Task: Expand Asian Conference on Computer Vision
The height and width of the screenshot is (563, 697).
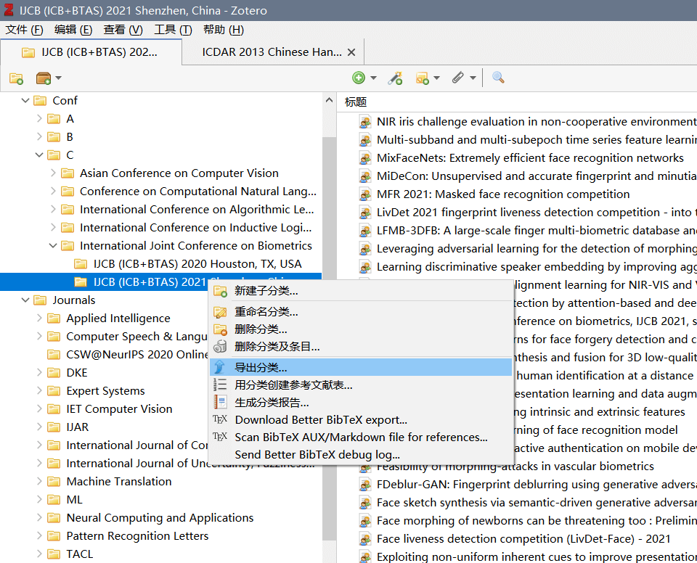Action: tap(53, 173)
